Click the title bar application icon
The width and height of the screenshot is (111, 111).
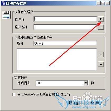3,3
